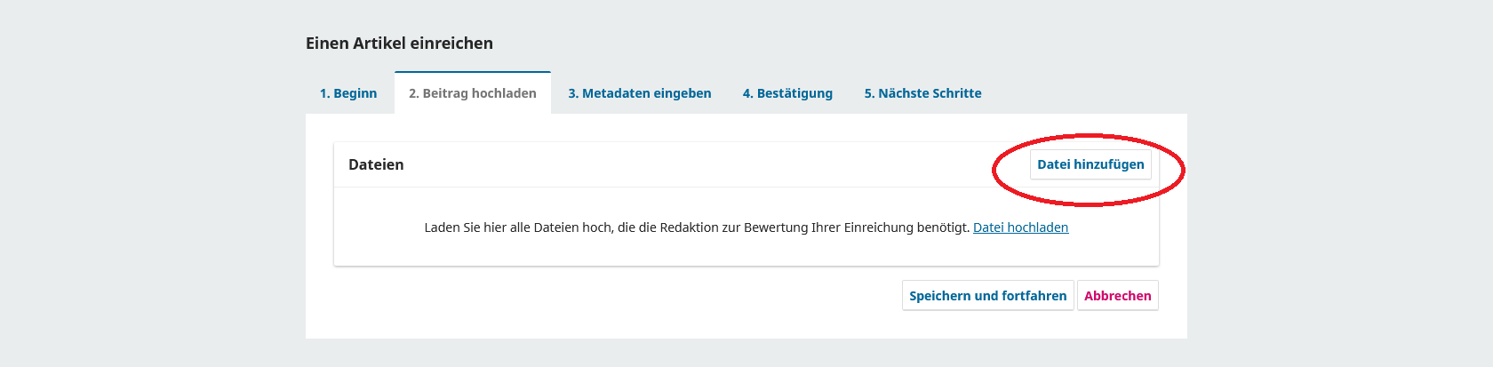Add a file using the circled button

tap(1090, 164)
